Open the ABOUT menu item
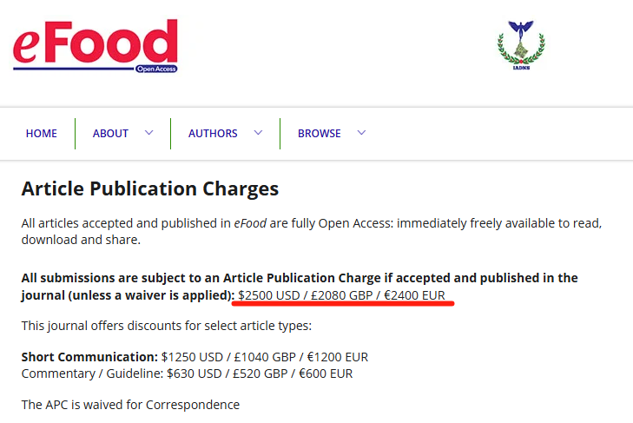Screen dimensions: 633x423 tap(110, 133)
